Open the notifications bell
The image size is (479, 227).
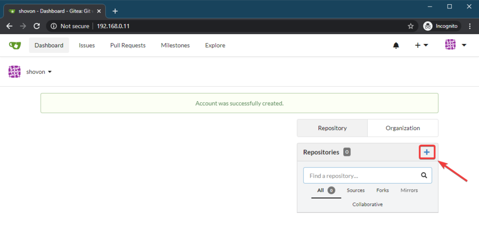[x=396, y=45]
